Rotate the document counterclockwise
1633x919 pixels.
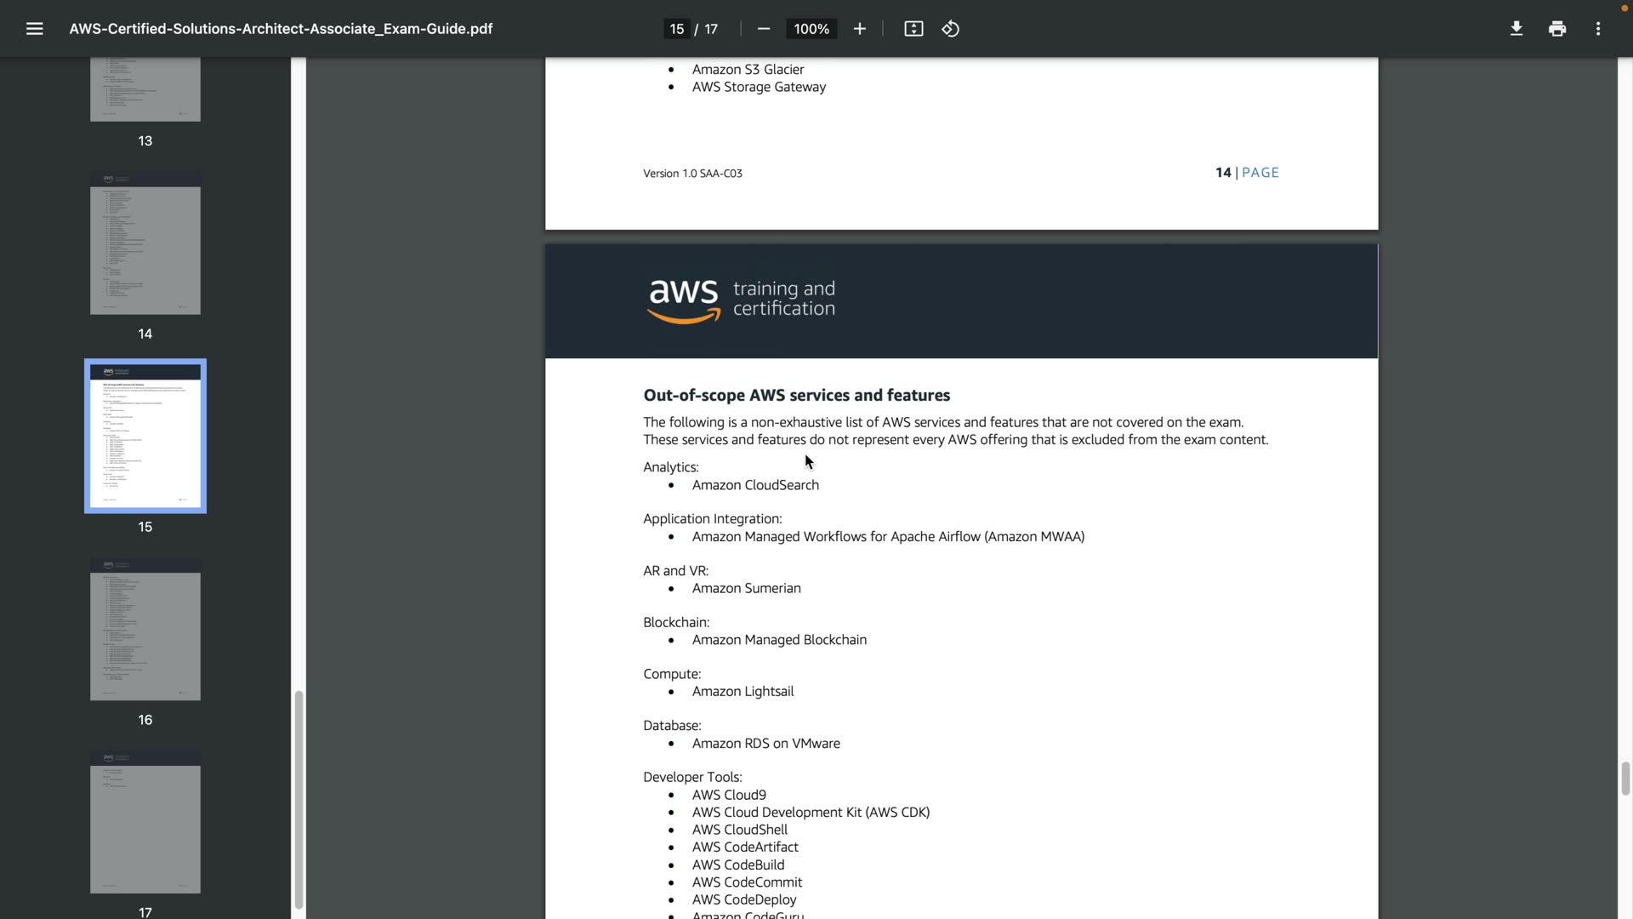coord(951,29)
